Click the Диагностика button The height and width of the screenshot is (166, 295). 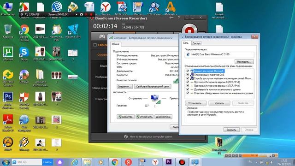pyautogui.click(x=163, y=117)
